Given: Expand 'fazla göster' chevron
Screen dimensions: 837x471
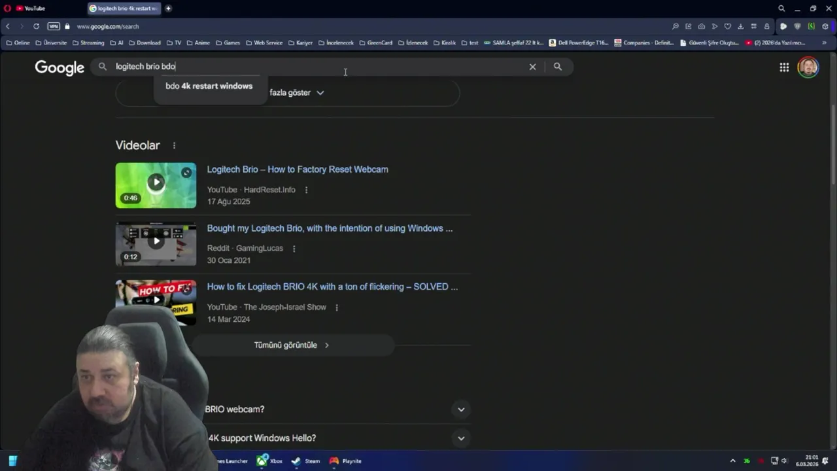Looking at the screenshot, I should point(320,93).
